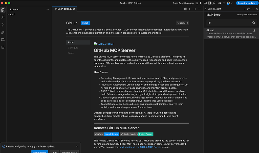Click Restart to Update button
The image size is (259, 153).
click(247, 3)
